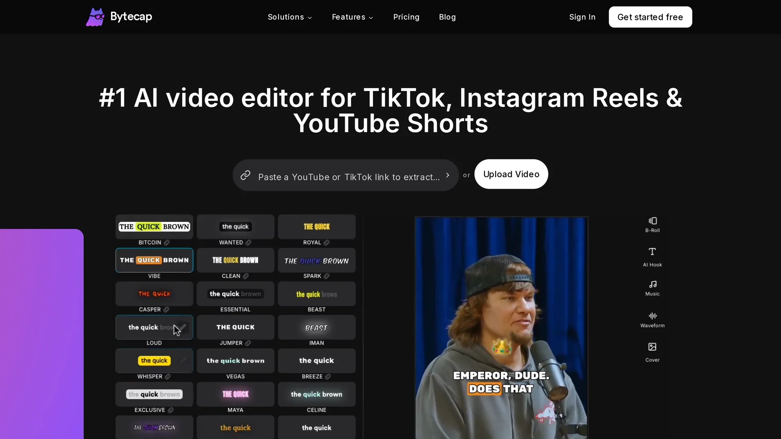Click the link icon beside BITCOIN
Viewport: 781px width, 439px height.
click(167, 243)
